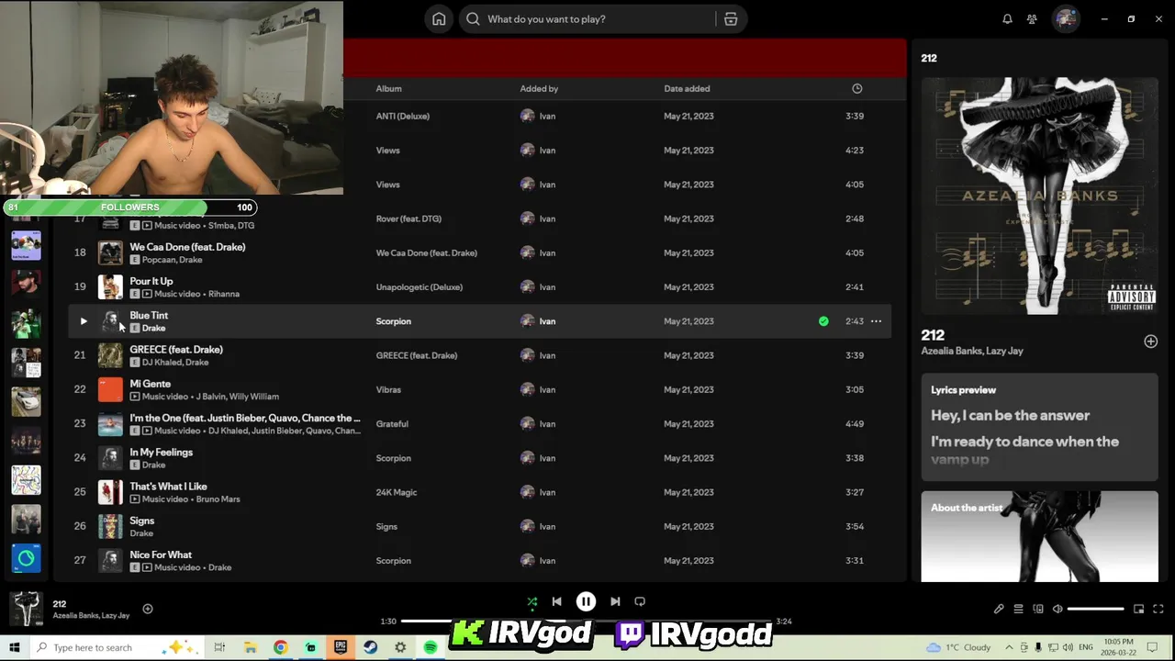The height and width of the screenshot is (661, 1175).
Task: Open the taskbar Settings gear
Action: pos(400,647)
